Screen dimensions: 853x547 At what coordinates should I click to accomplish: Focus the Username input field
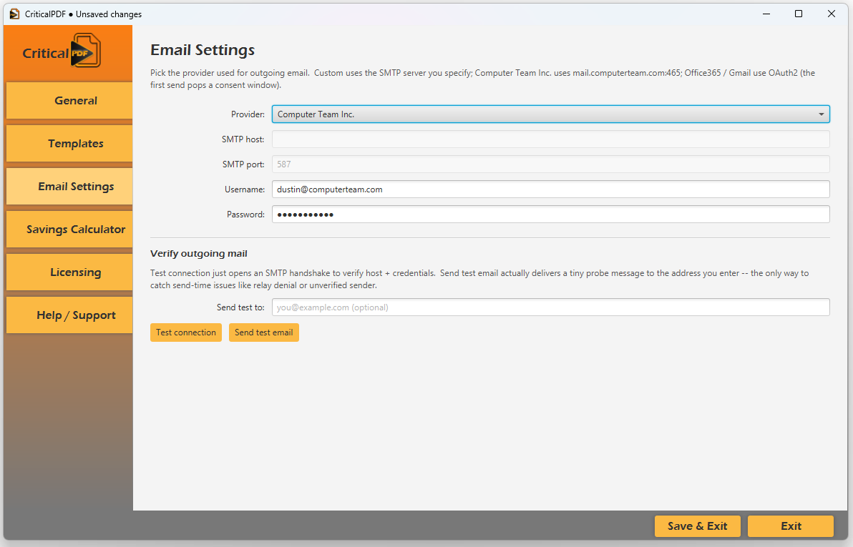550,189
